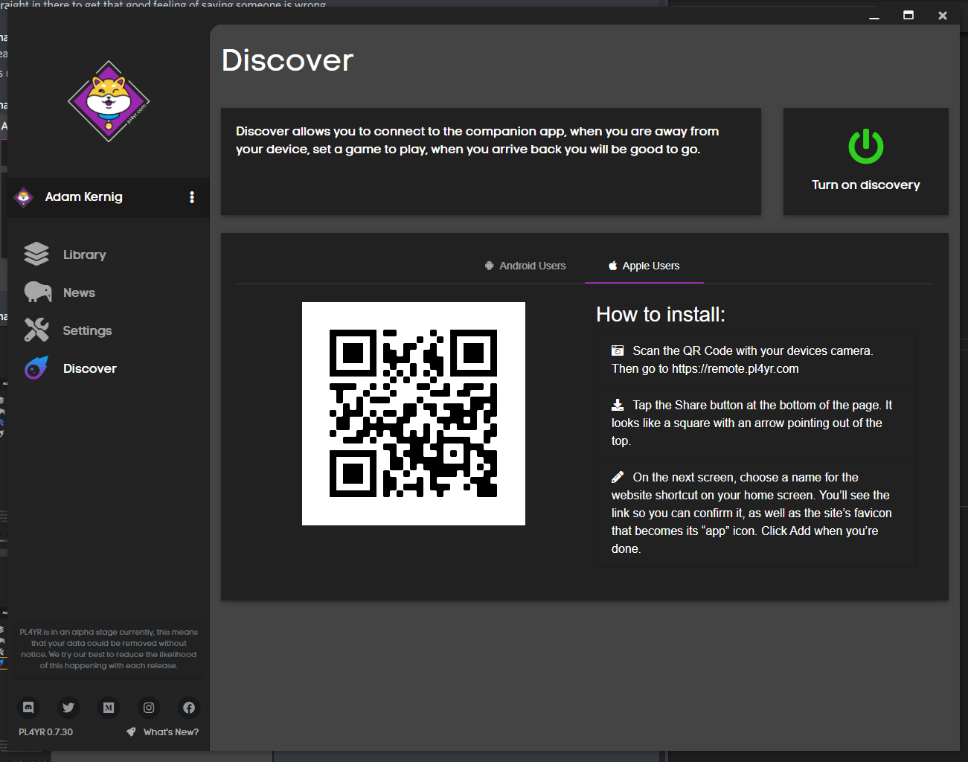Go to the Library section
Screen dimensions: 968x762
click(x=85, y=254)
